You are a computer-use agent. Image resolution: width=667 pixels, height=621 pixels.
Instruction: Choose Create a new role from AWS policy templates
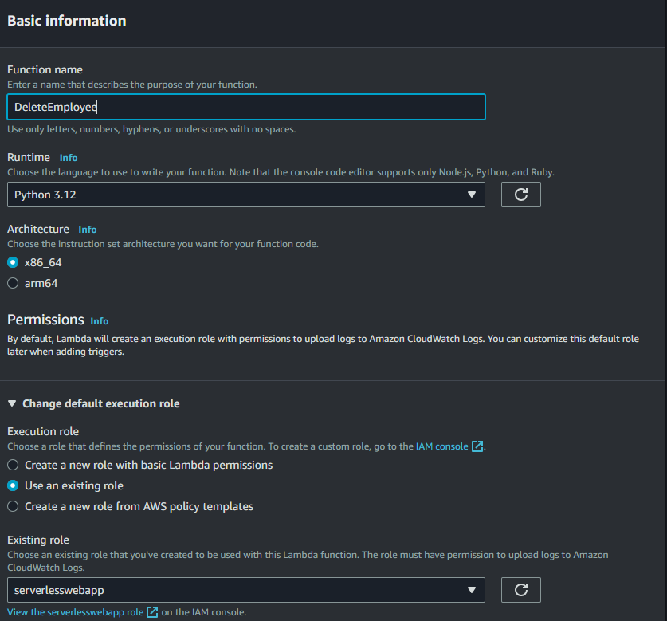pos(13,506)
